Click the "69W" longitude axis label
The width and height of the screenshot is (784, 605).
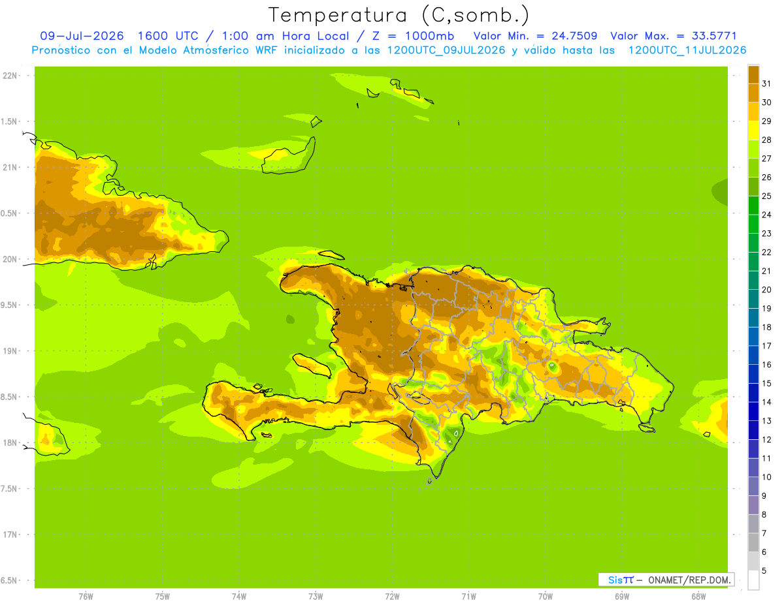click(x=622, y=597)
